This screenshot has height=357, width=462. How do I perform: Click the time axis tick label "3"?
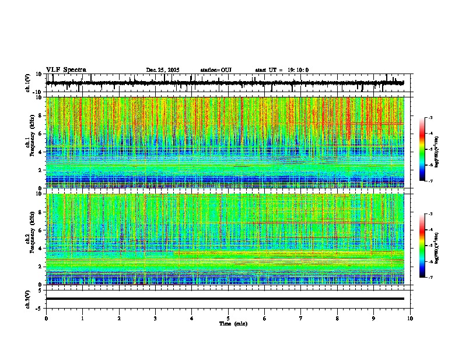155,318
